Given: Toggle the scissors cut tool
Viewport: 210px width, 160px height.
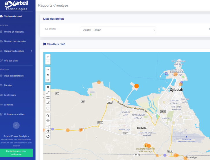Looking at the screenshot, I should coord(48,126).
